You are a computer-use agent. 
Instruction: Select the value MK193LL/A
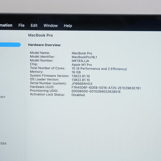click(x=80, y=61)
